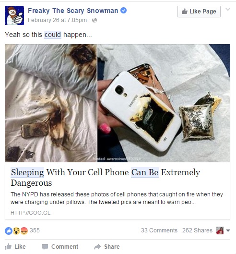View the 262 Shares

[197, 230]
